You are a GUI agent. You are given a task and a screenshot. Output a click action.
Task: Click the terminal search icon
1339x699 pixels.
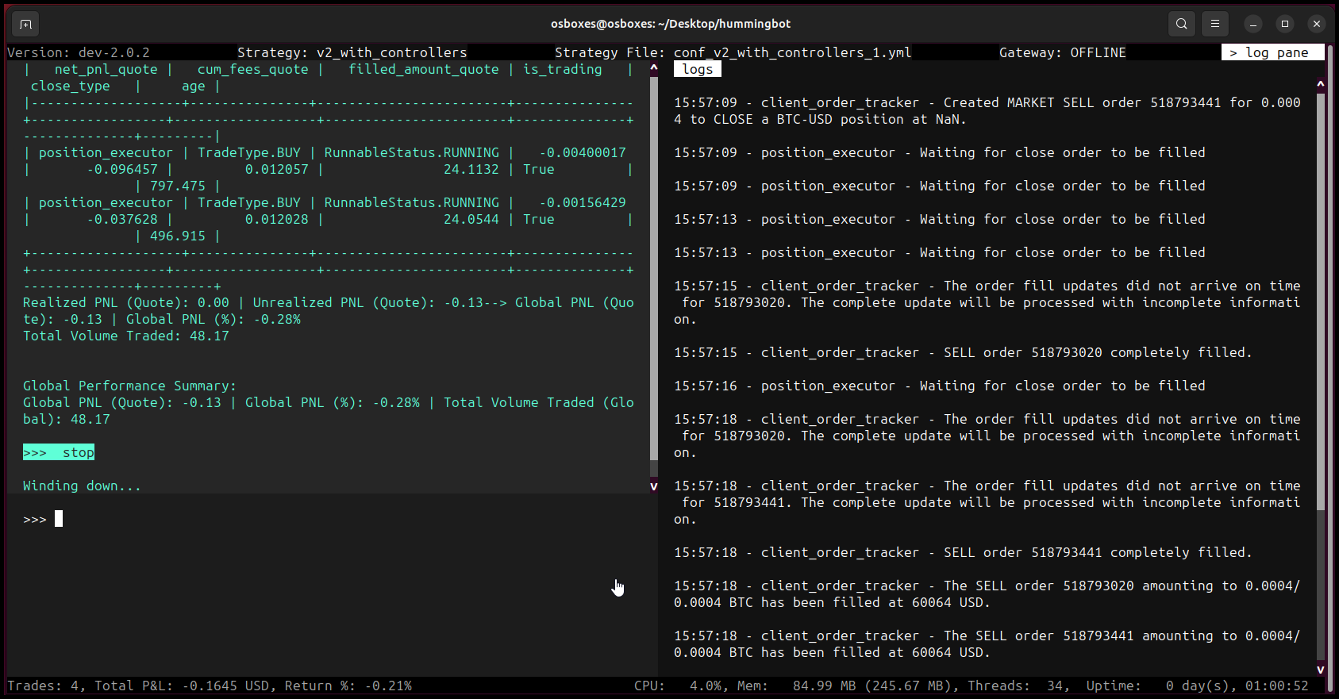tap(1181, 24)
